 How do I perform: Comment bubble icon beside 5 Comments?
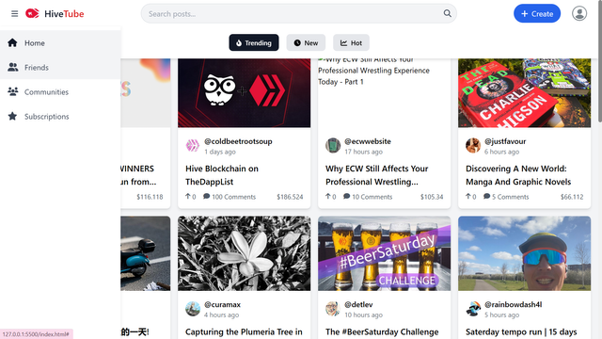coord(486,197)
